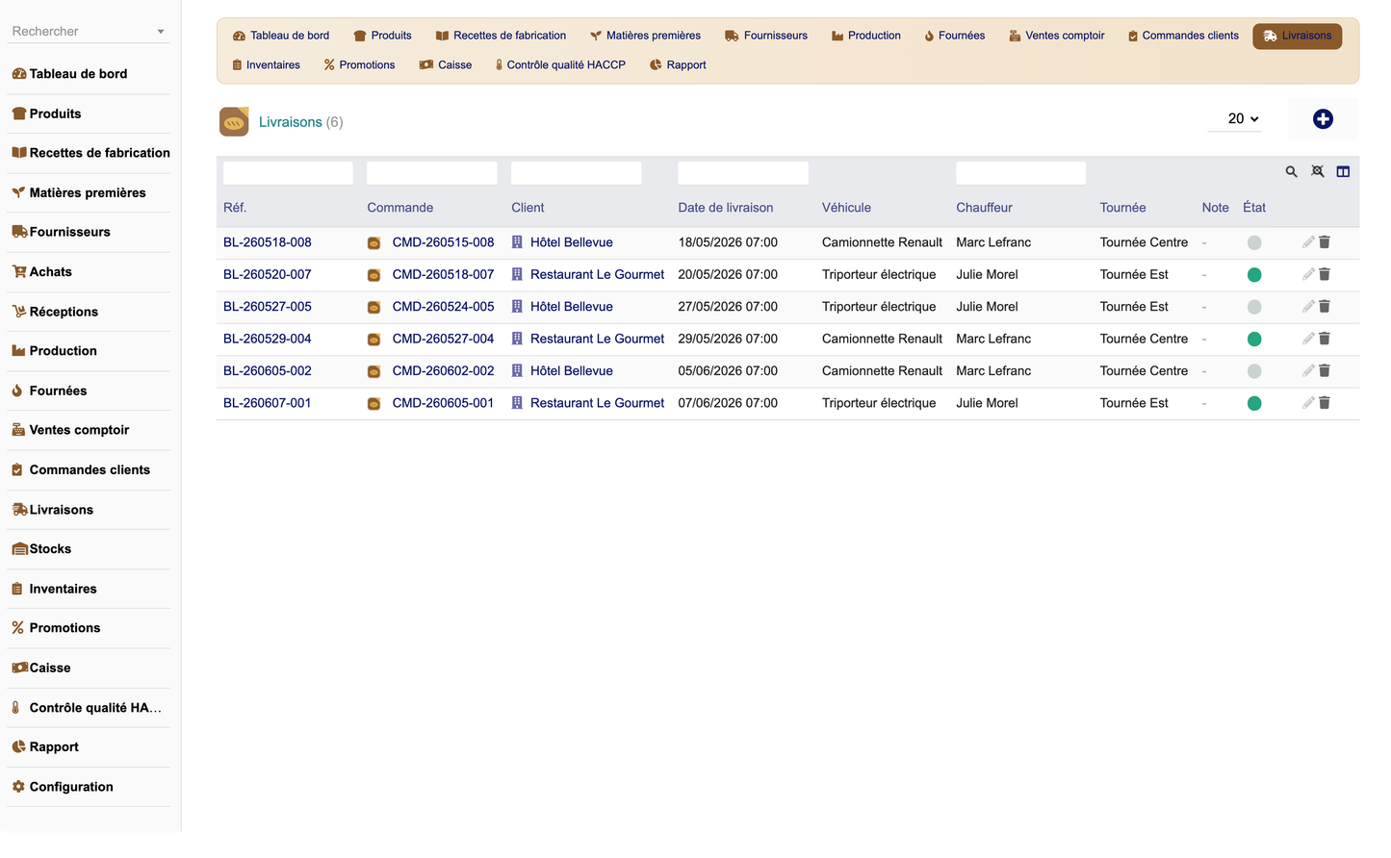Edit delivery BL-260527-005 with pencil icon
Image resolution: width=1391 pixels, height=858 pixels.
[1308, 307]
